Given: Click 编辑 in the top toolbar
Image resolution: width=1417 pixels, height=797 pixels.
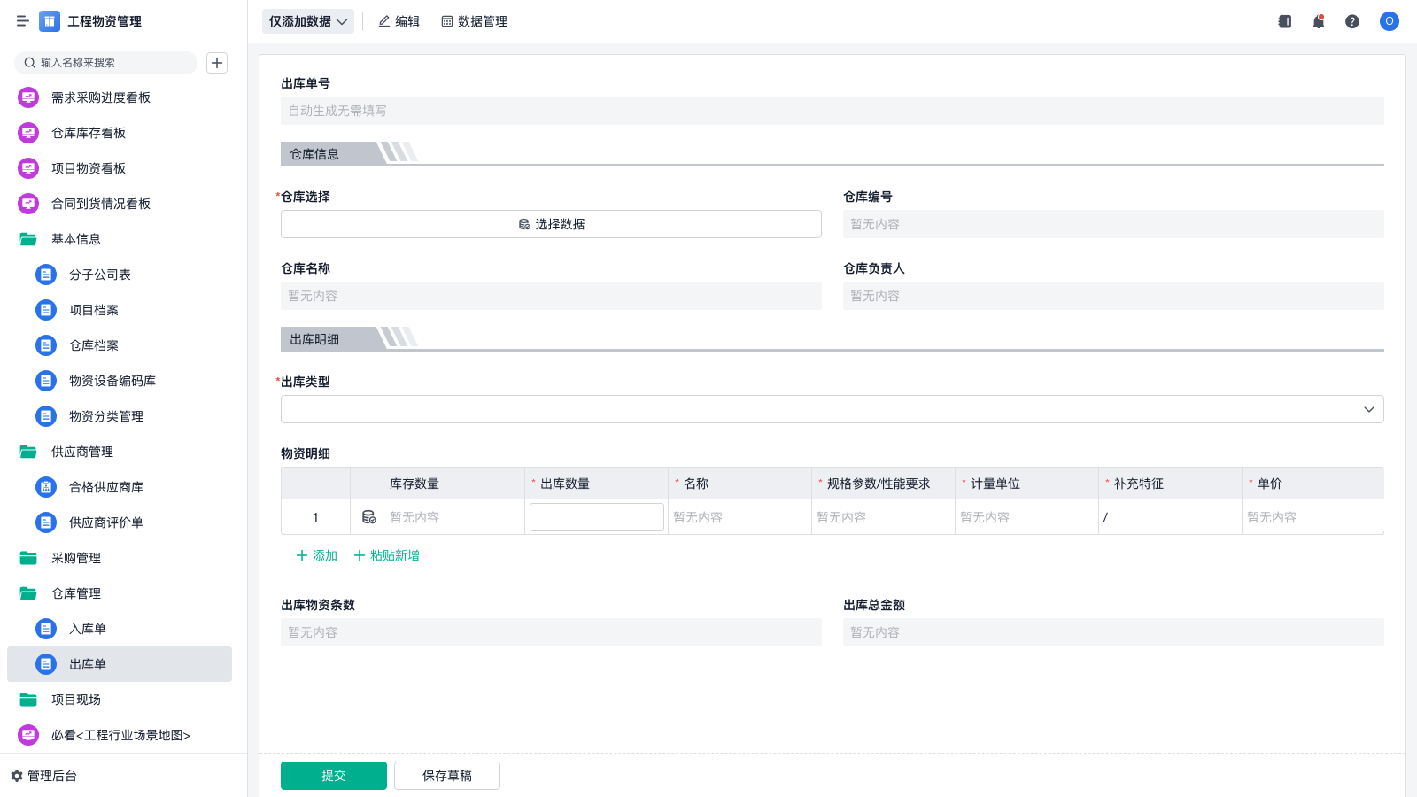Looking at the screenshot, I should click(399, 21).
